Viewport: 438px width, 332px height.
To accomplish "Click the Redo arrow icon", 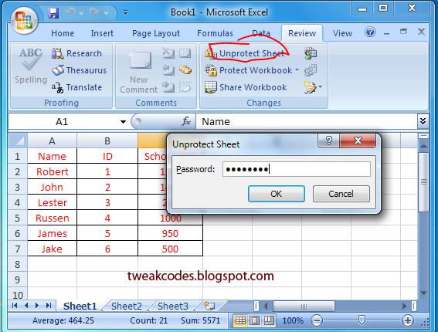I will pos(94,12).
